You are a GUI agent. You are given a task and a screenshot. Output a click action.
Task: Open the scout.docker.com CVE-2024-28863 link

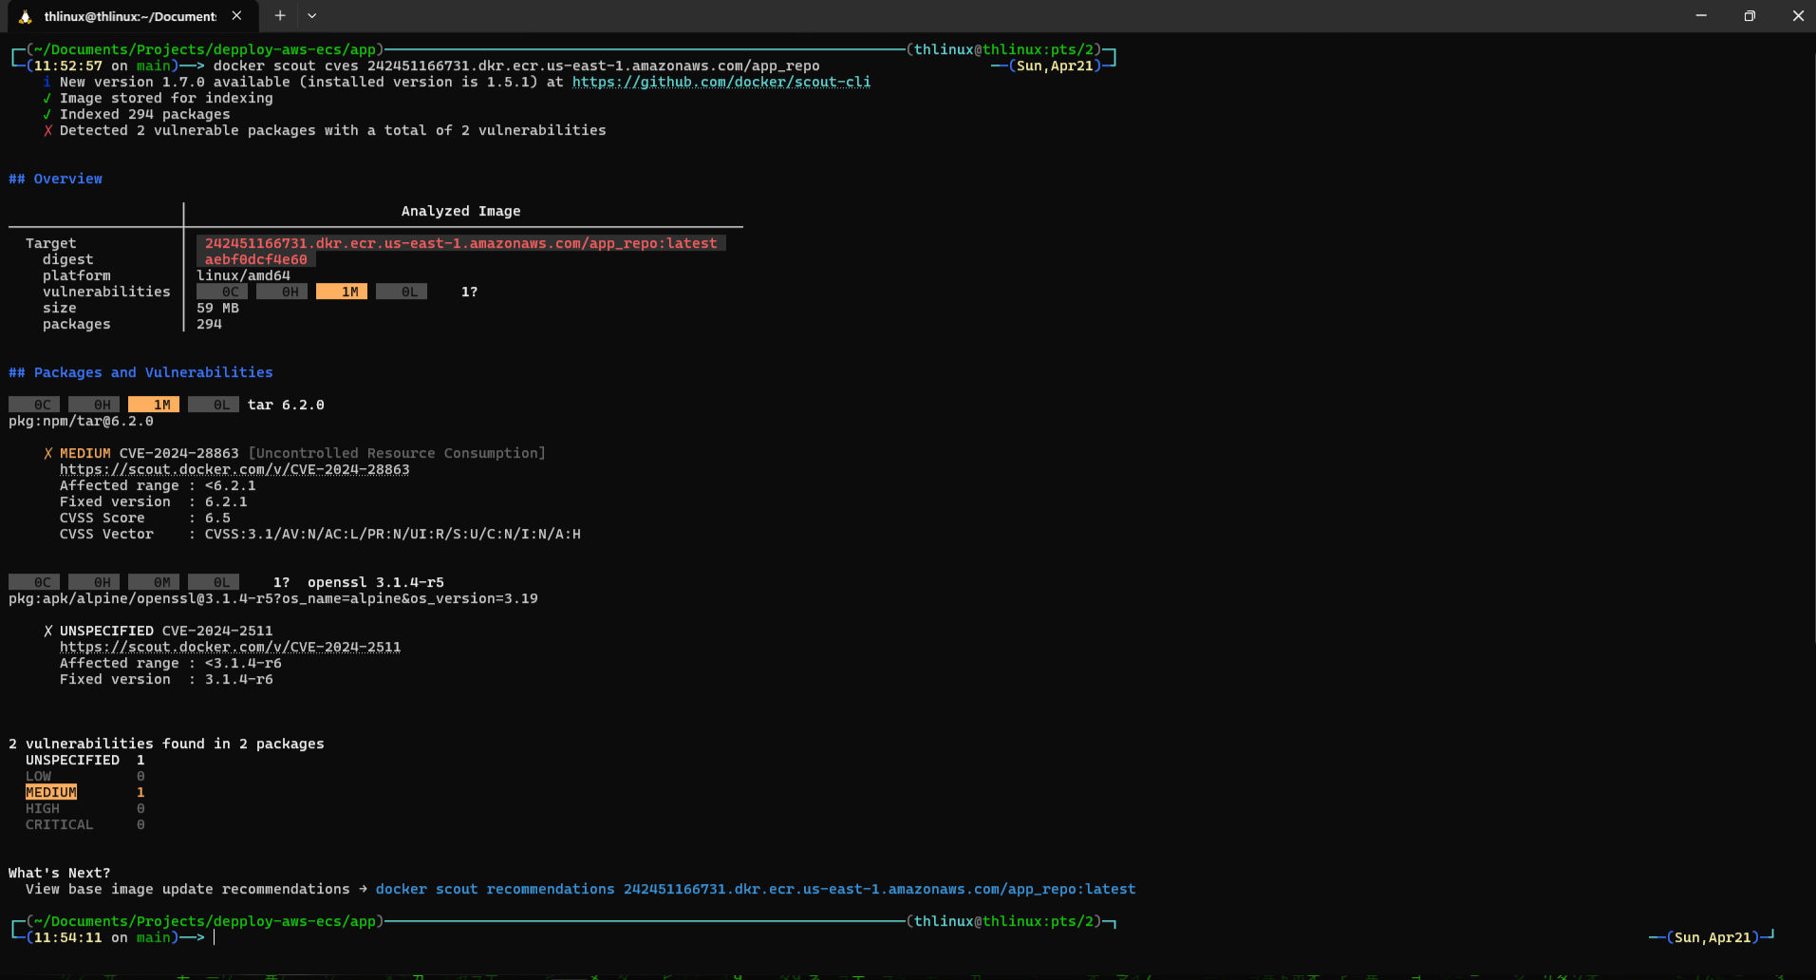pos(234,469)
